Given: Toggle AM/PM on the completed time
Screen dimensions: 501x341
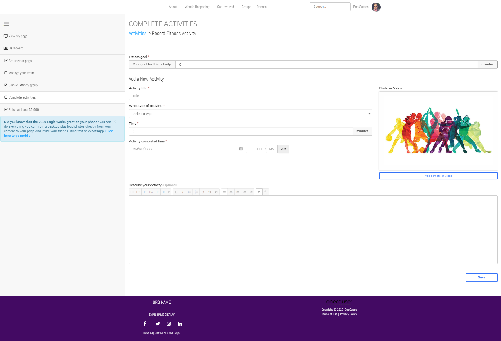Looking at the screenshot, I should pos(283,149).
